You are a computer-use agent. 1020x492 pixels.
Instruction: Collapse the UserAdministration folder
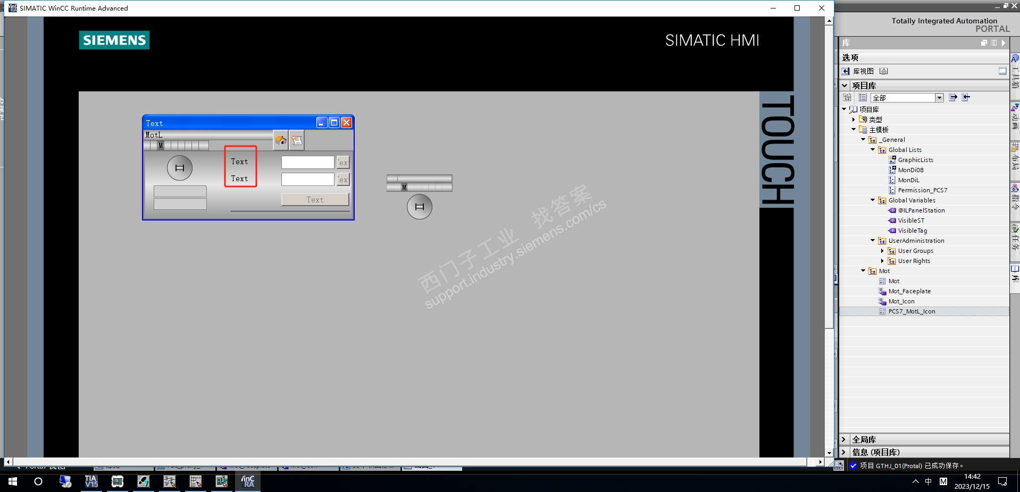(x=873, y=241)
